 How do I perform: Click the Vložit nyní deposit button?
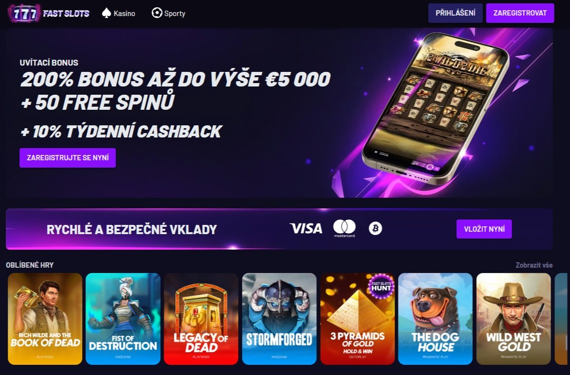click(x=484, y=229)
